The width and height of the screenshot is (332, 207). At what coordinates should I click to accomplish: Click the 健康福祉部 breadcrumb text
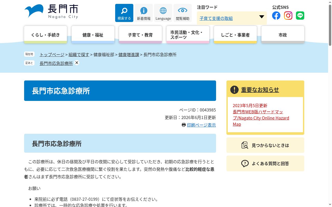[x=104, y=55]
